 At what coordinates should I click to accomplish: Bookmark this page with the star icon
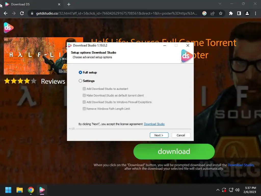coord(221,13)
